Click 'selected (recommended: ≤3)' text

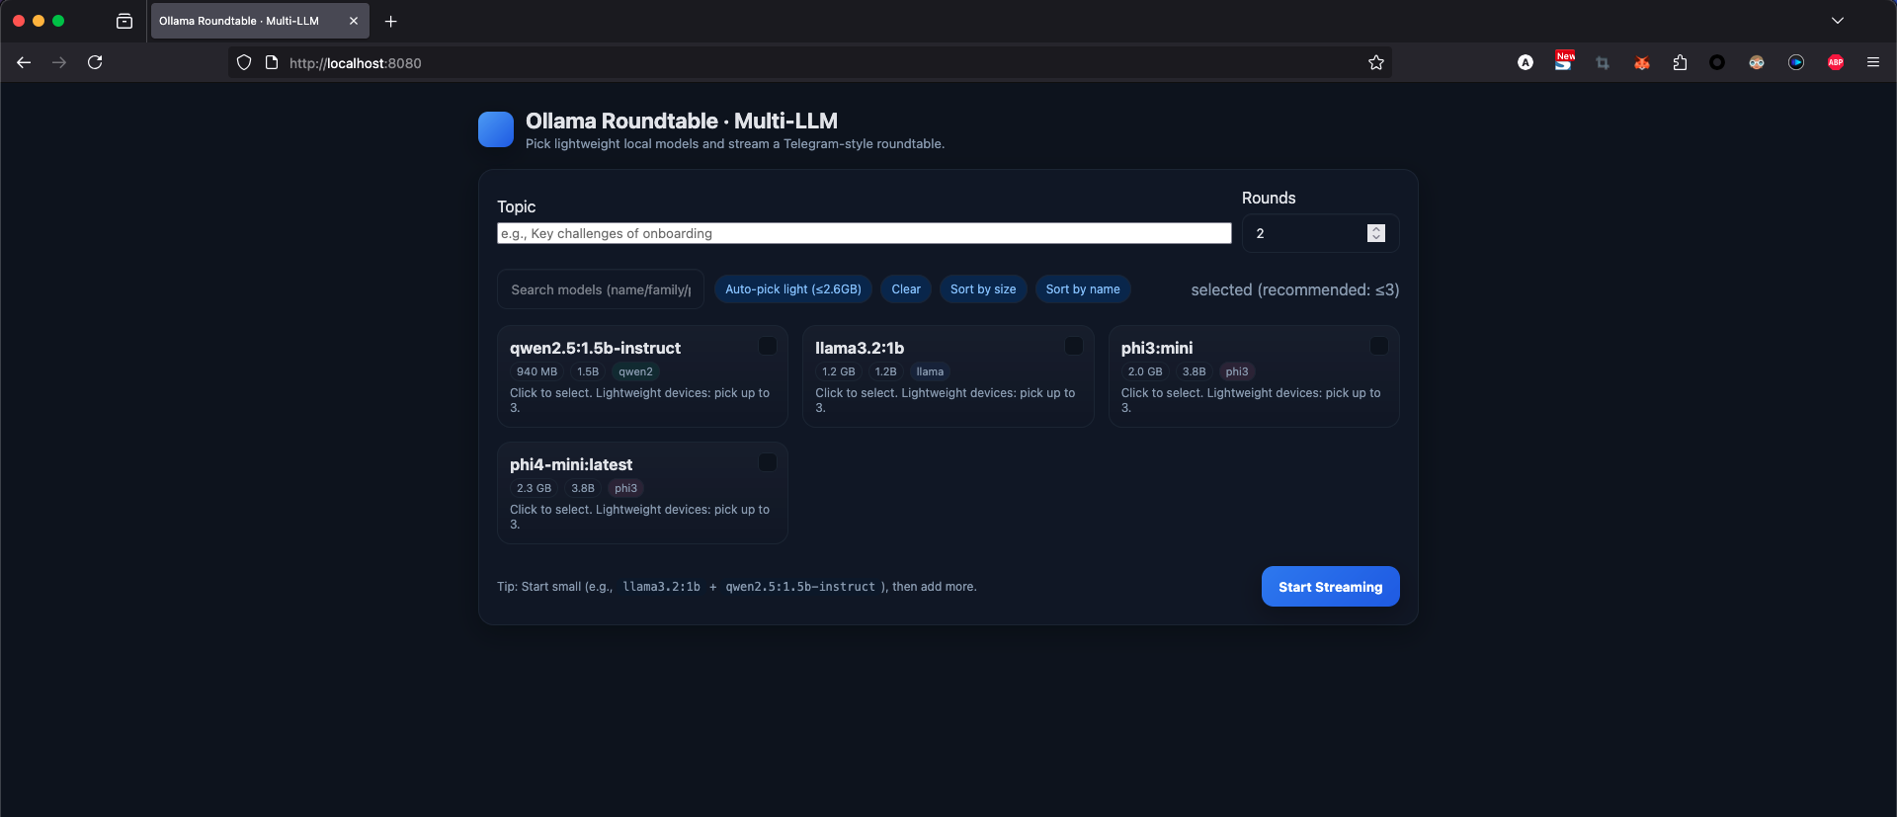(1294, 289)
